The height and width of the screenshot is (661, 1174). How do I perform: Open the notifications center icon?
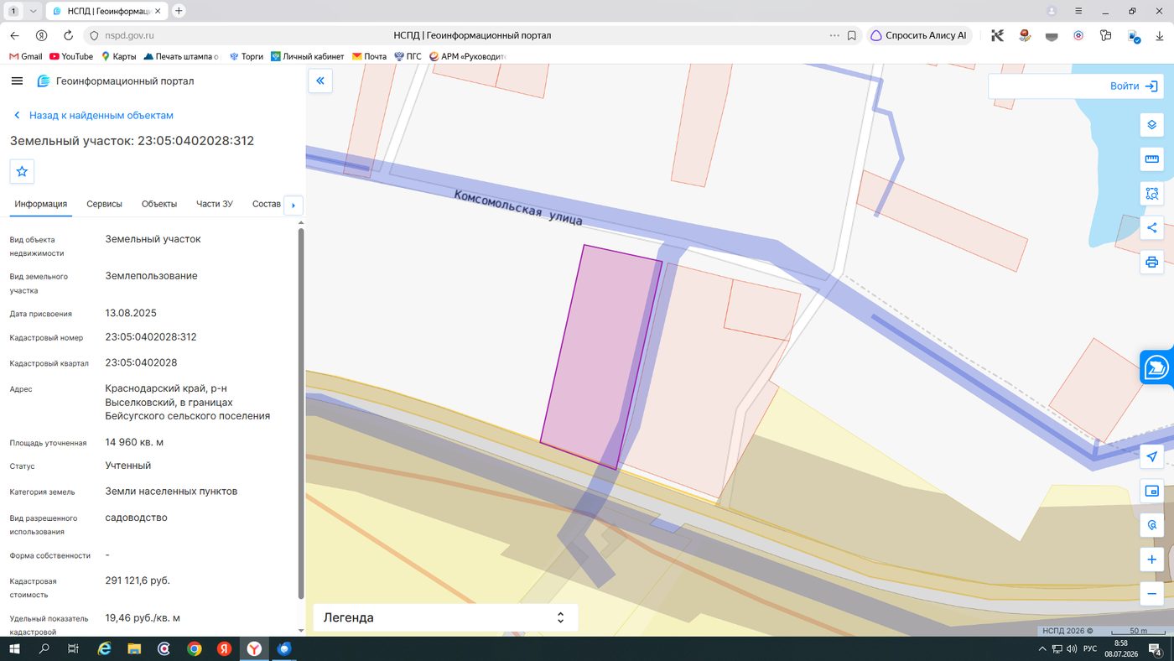[x=1156, y=649]
